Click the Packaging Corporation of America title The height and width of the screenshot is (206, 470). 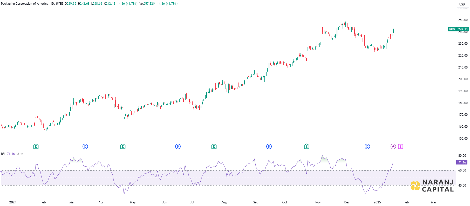click(25, 4)
